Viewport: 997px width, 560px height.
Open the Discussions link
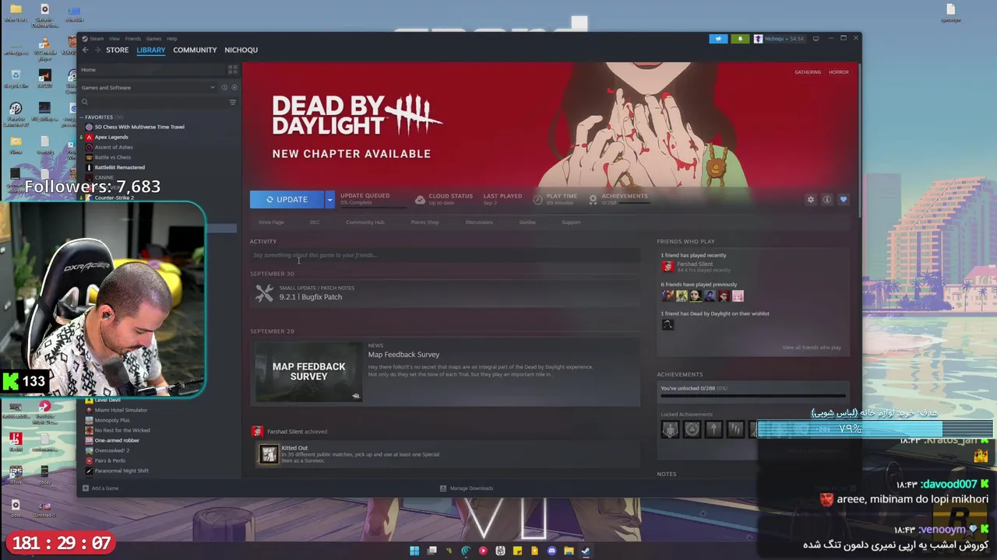coord(479,222)
